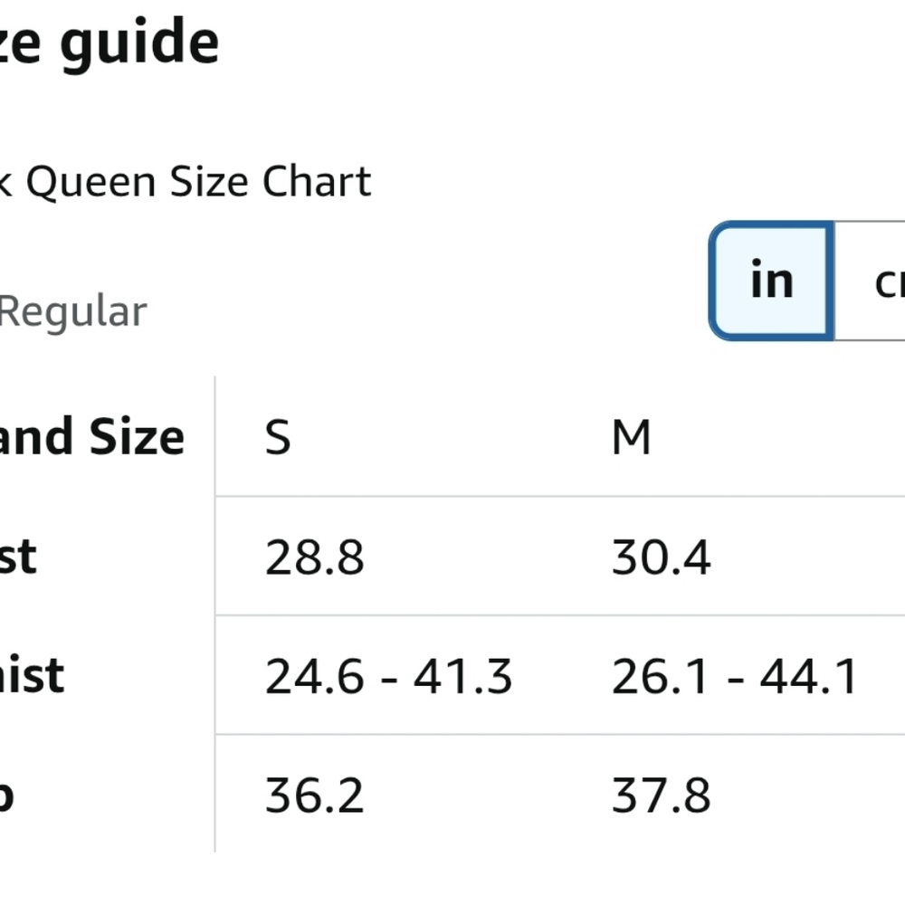
Task: Click the 26.1 - 44.1 waist cell
Action: click(735, 676)
